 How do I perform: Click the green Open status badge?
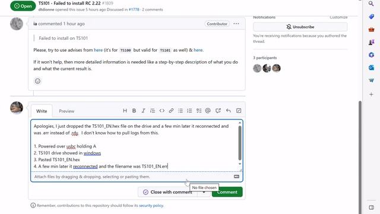(x=23, y=6)
